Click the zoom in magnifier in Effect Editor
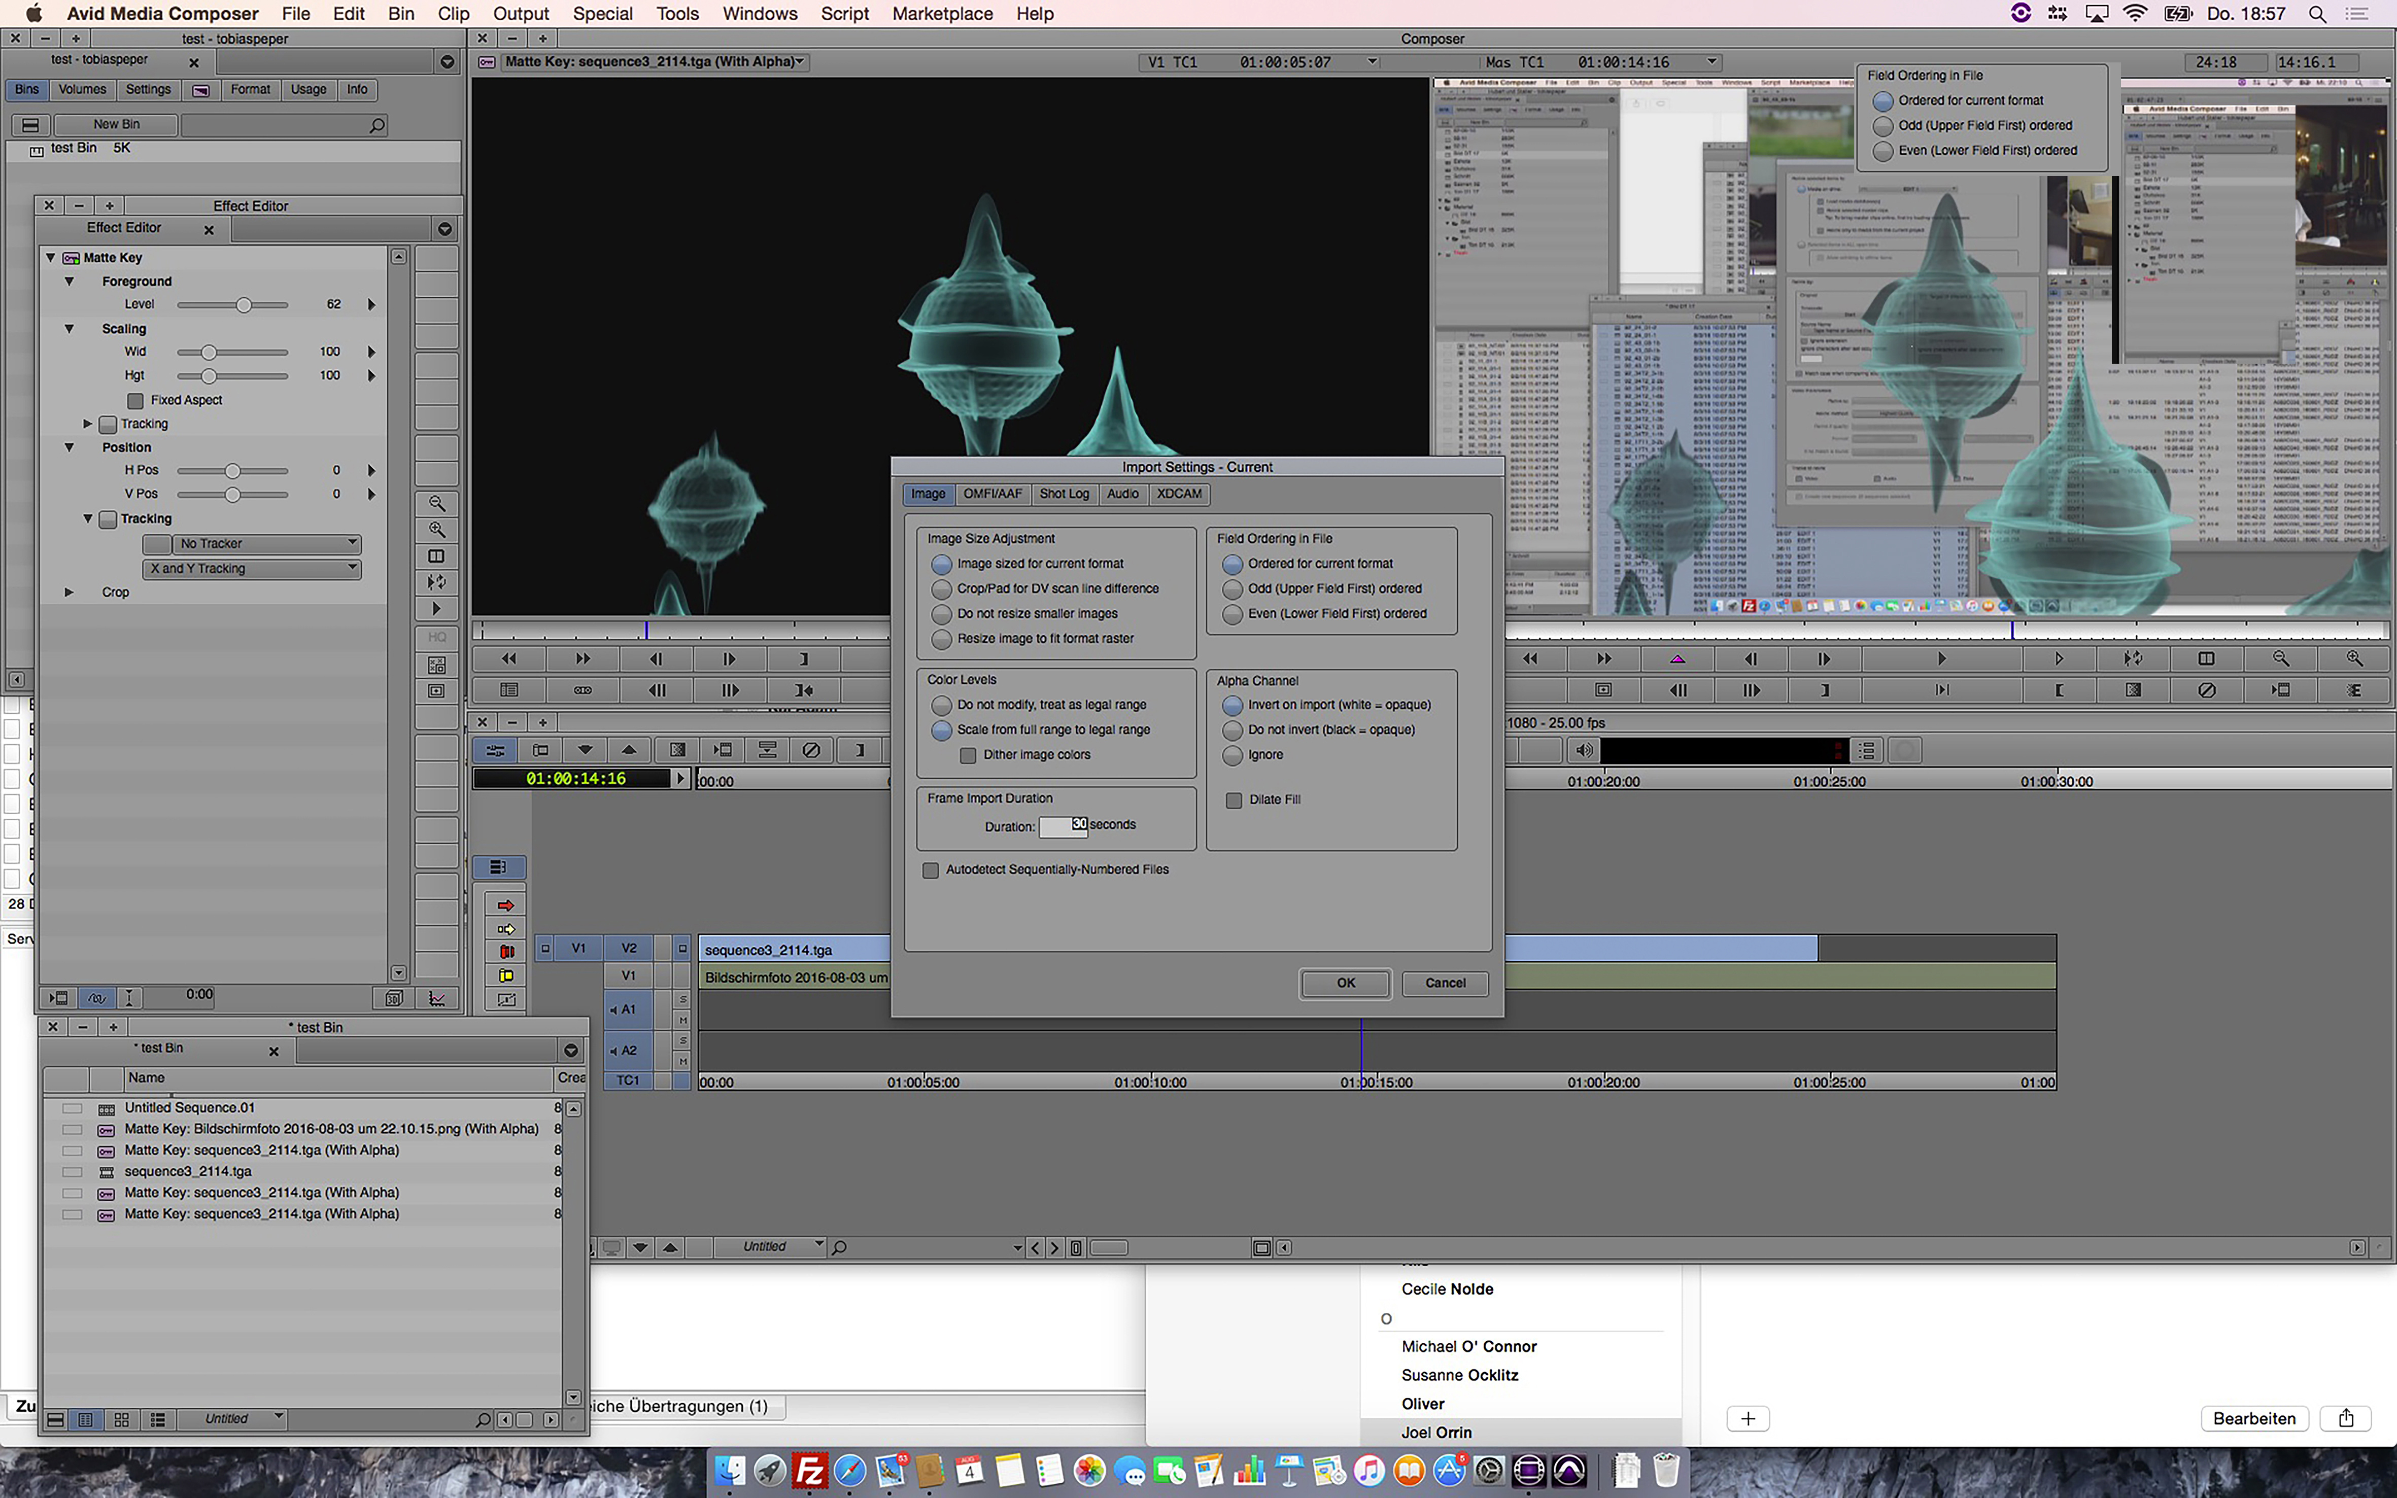This screenshot has width=2397, height=1498. click(x=436, y=530)
